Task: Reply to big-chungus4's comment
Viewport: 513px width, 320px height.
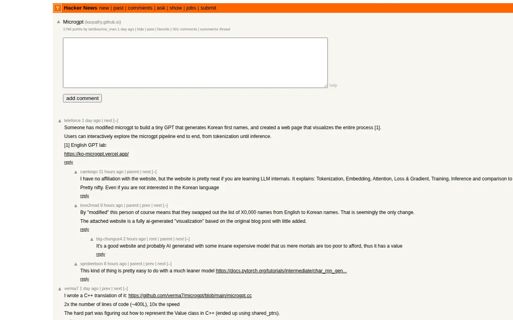Action: point(101,254)
